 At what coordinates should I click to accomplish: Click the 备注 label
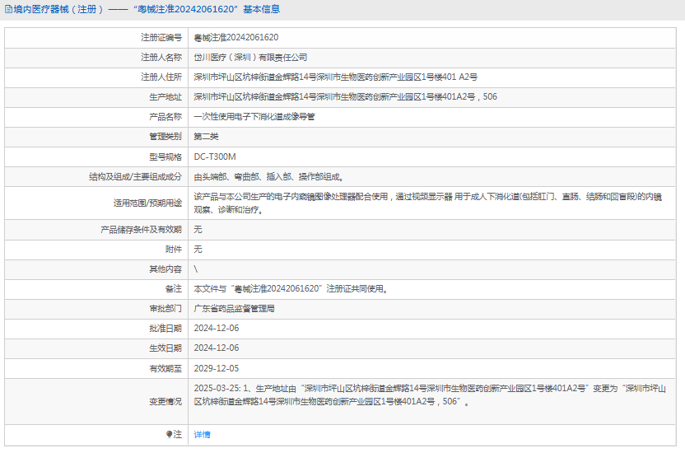174,289
